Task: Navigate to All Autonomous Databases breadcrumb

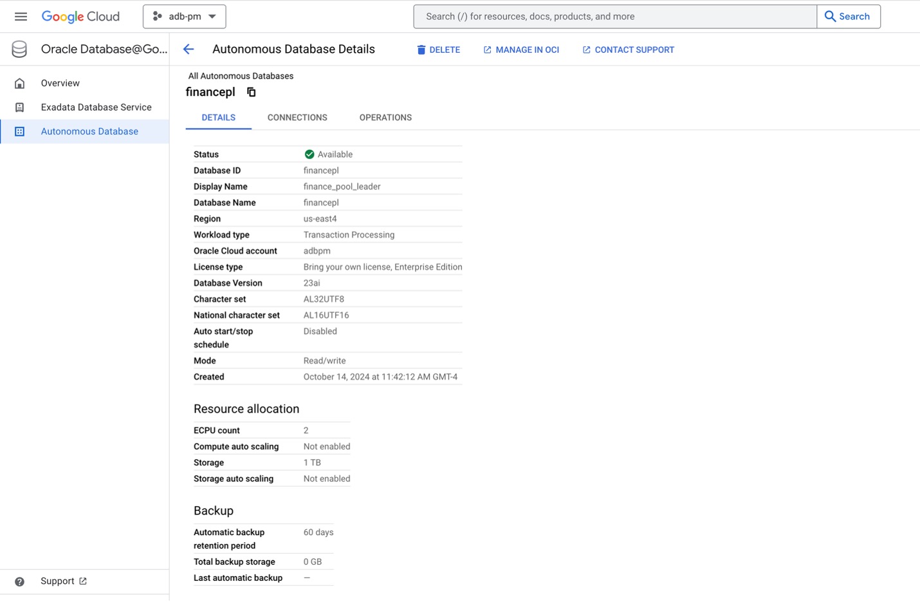Action: (241, 76)
